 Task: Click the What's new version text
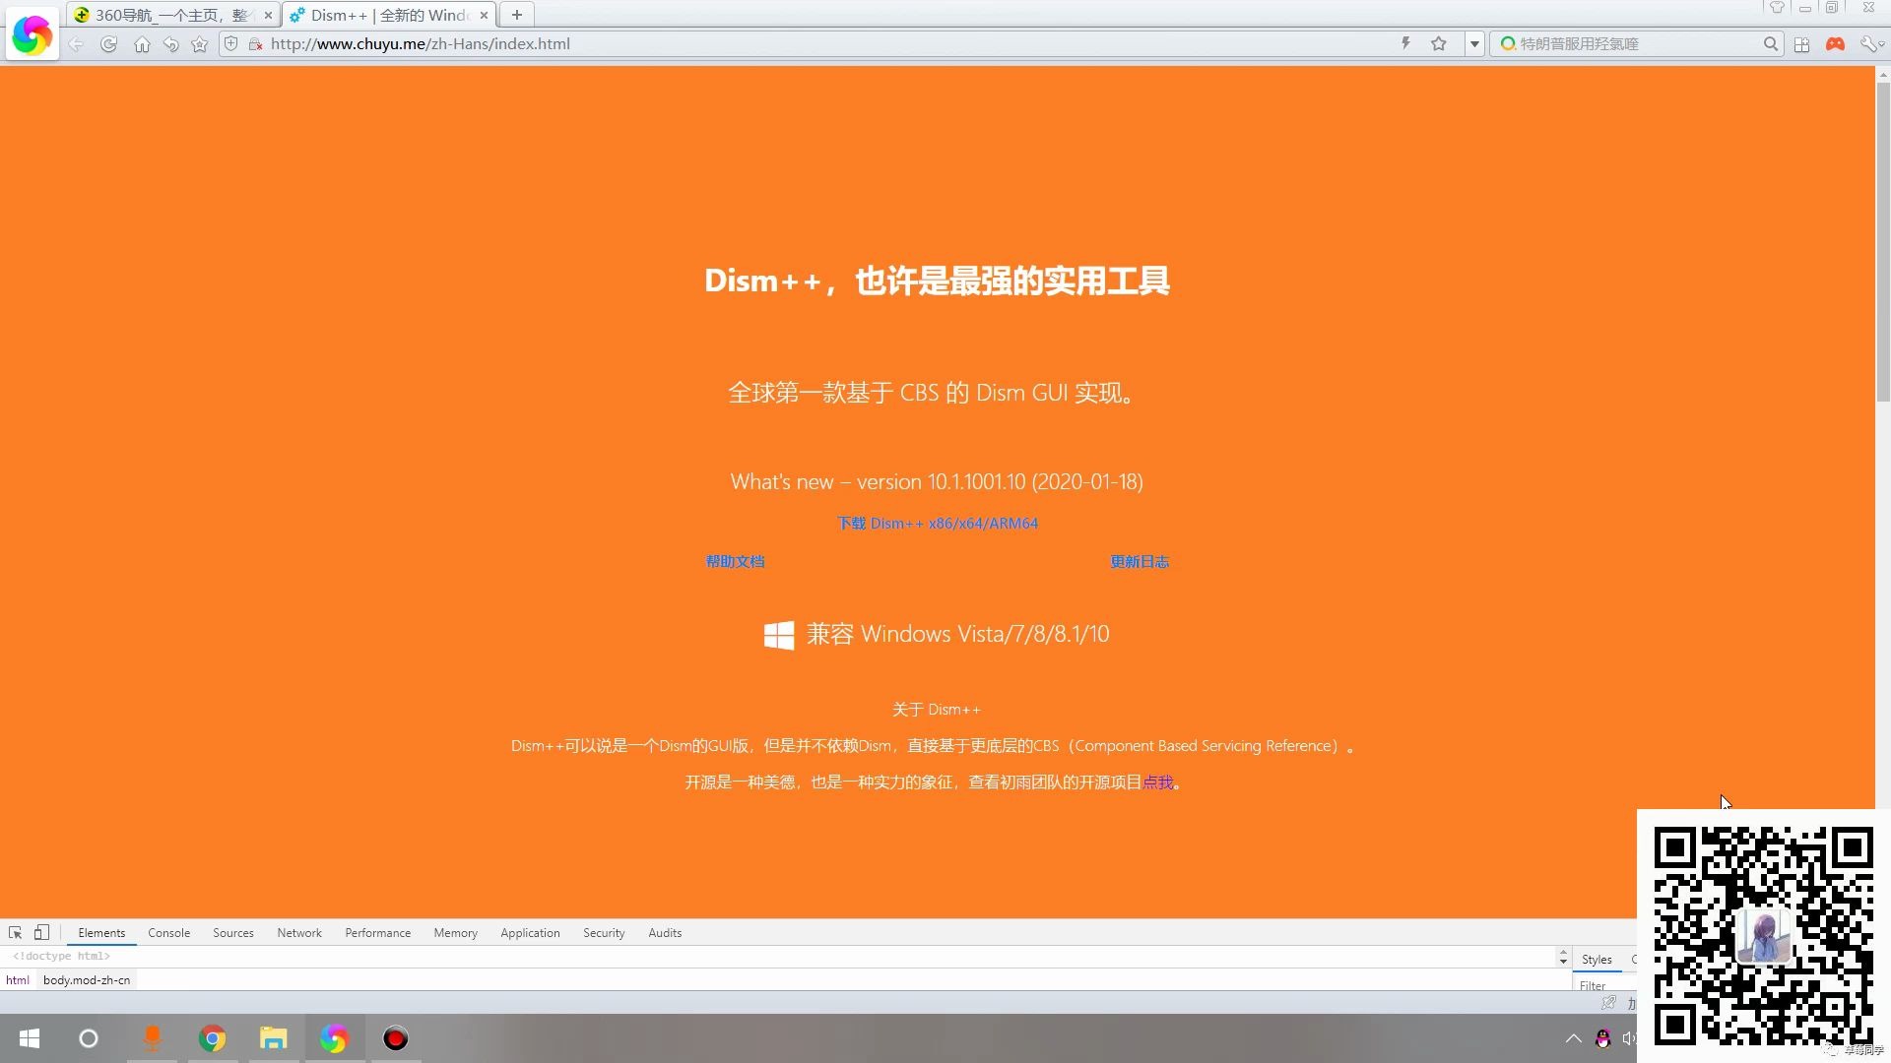937,482
